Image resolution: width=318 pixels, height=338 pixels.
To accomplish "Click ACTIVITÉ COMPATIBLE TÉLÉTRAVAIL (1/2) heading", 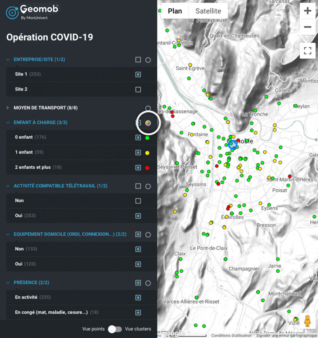I will [60, 186].
